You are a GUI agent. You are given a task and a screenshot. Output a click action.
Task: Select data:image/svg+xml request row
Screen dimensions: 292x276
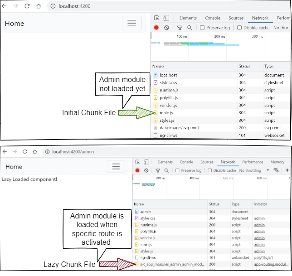pyautogui.click(x=220, y=128)
